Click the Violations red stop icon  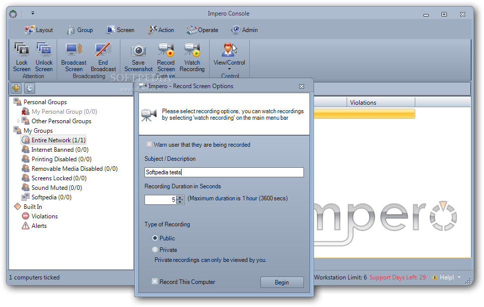pyautogui.click(x=26, y=216)
